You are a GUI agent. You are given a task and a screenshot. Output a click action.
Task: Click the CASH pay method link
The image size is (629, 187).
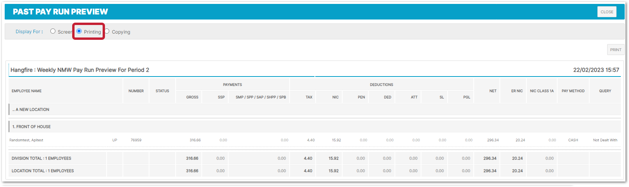point(573,140)
